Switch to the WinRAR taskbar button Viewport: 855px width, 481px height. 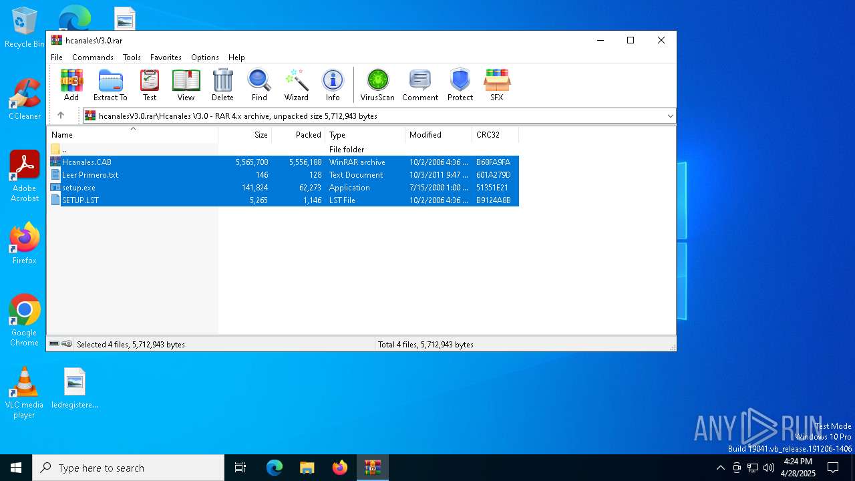click(373, 468)
